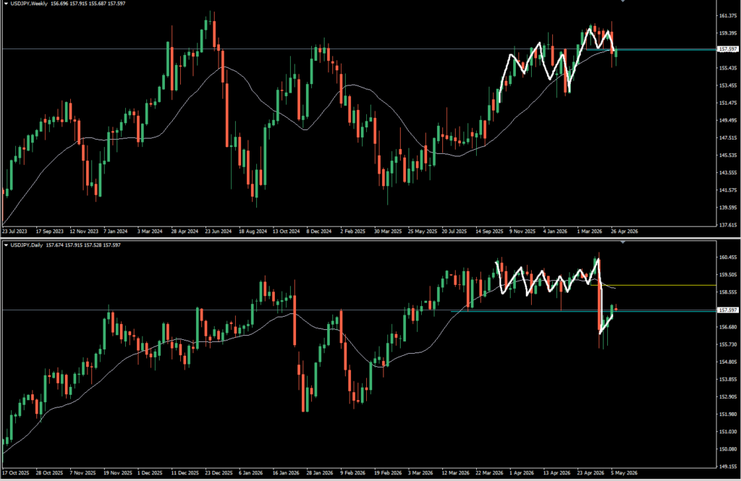Open the USDJPY,Weekly chart title dropdown arrow
The height and width of the screenshot is (481, 741).
coord(6,4)
